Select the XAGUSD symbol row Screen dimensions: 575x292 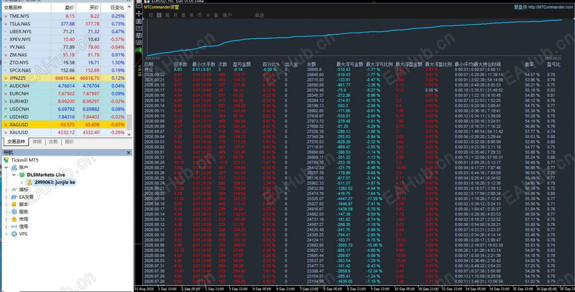[x=63, y=124]
